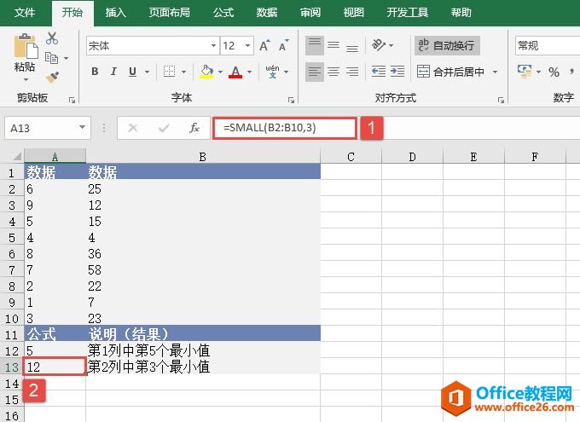
Task: Click the Insert Function fx icon
Action: point(194,128)
